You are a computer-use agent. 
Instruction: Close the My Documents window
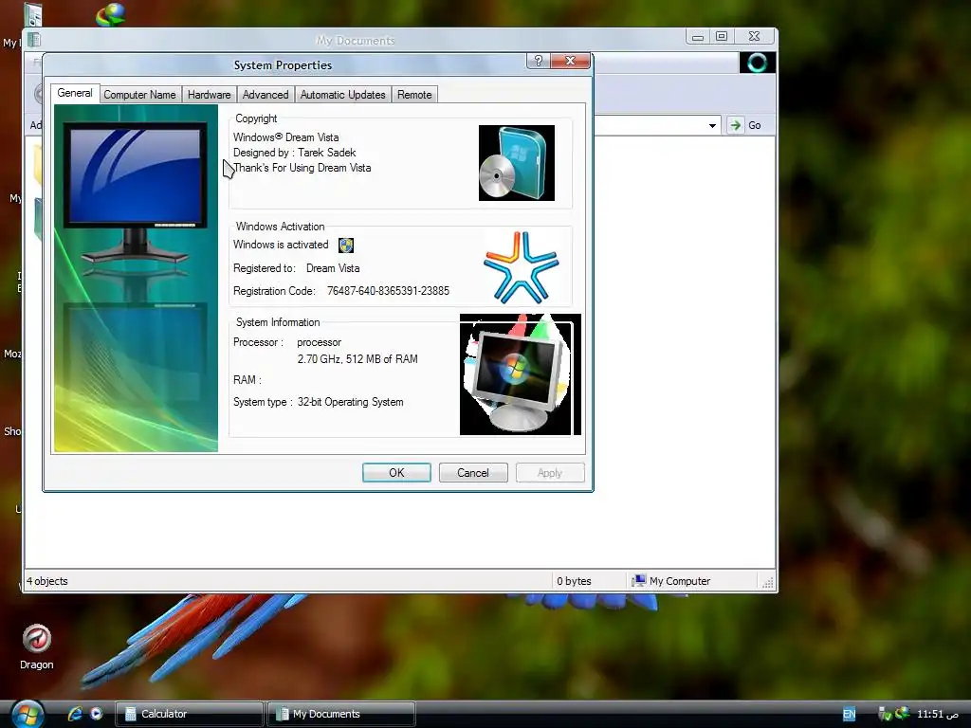point(754,37)
